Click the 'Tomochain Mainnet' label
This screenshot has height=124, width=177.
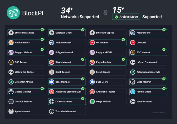click(x=66, y=111)
